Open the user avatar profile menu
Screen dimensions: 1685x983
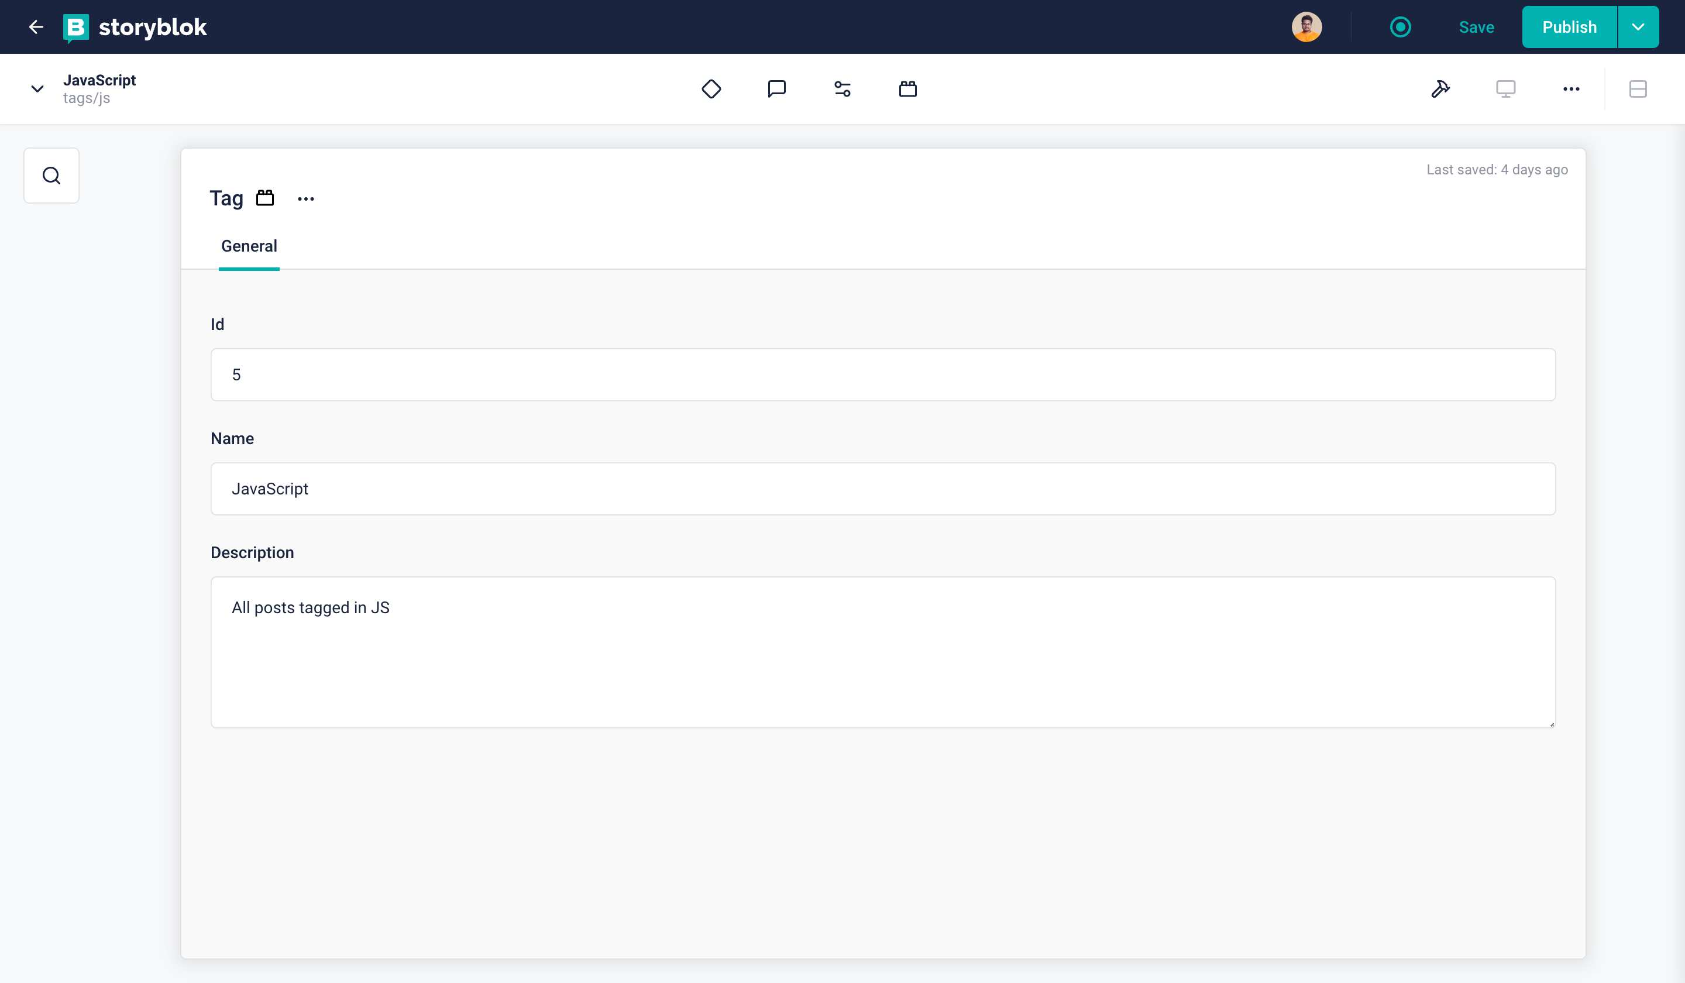pyautogui.click(x=1306, y=27)
